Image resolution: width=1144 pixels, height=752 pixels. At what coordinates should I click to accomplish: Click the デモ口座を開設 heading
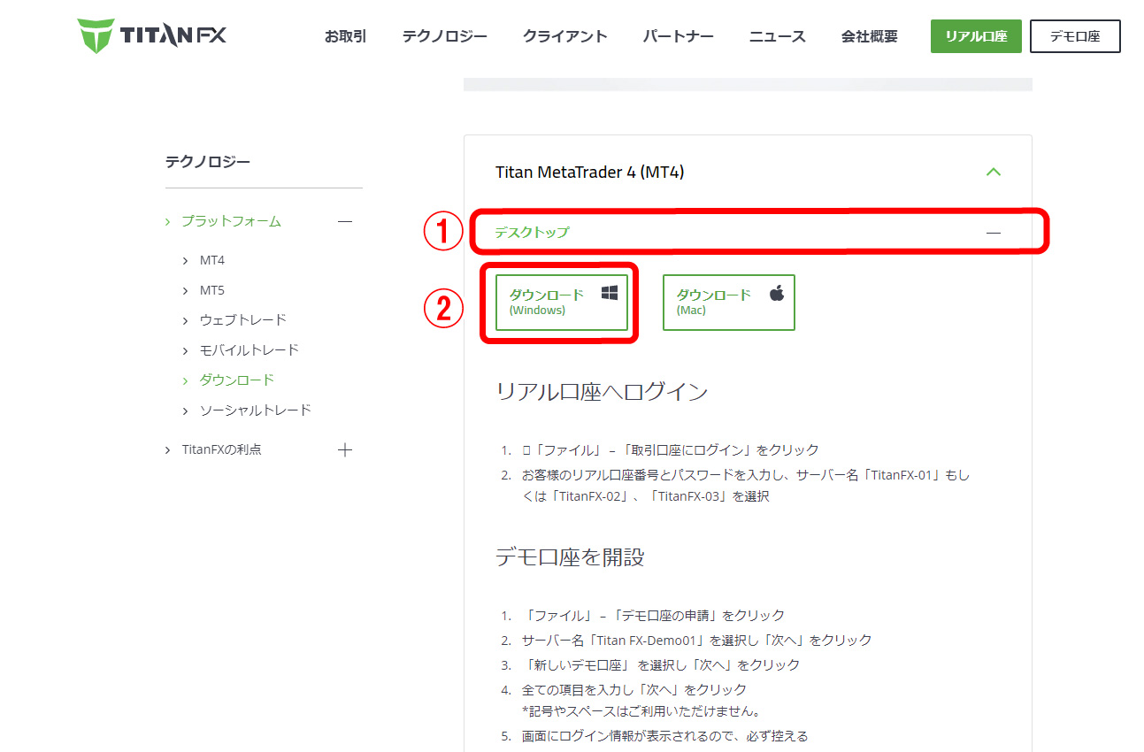570,556
